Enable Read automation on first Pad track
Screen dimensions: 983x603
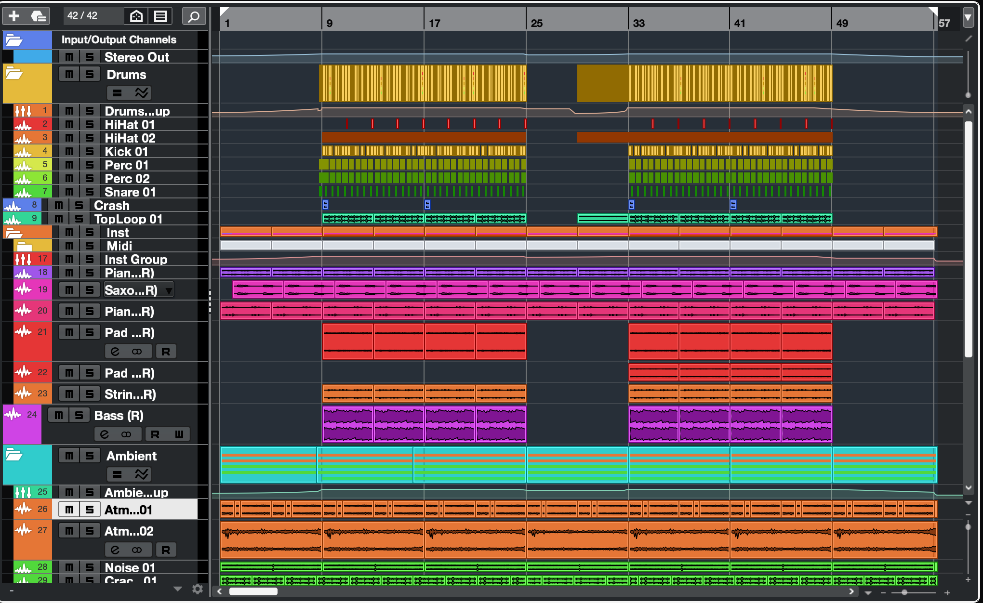coord(166,352)
